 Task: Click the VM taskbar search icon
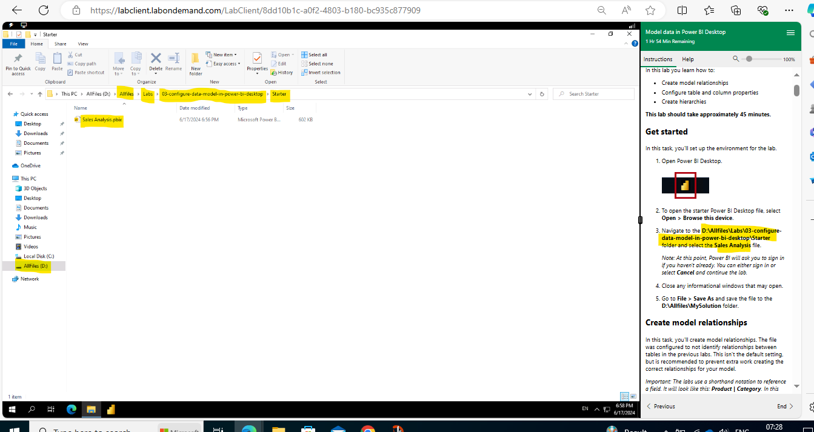32,409
